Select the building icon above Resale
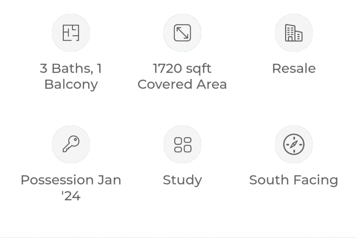The height and width of the screenshot is (238, 356). tap(294, 33)
